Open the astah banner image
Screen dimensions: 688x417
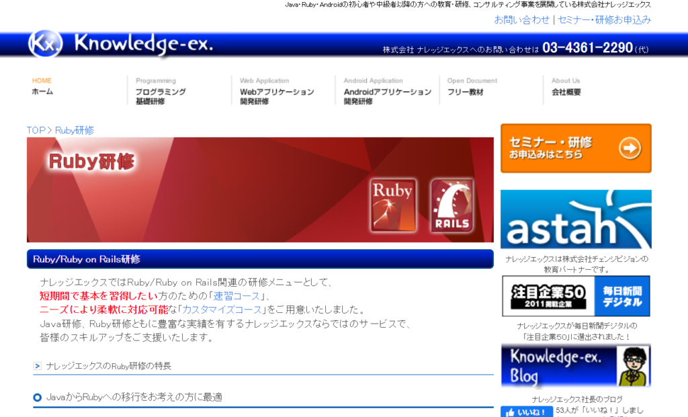point(576,219)
